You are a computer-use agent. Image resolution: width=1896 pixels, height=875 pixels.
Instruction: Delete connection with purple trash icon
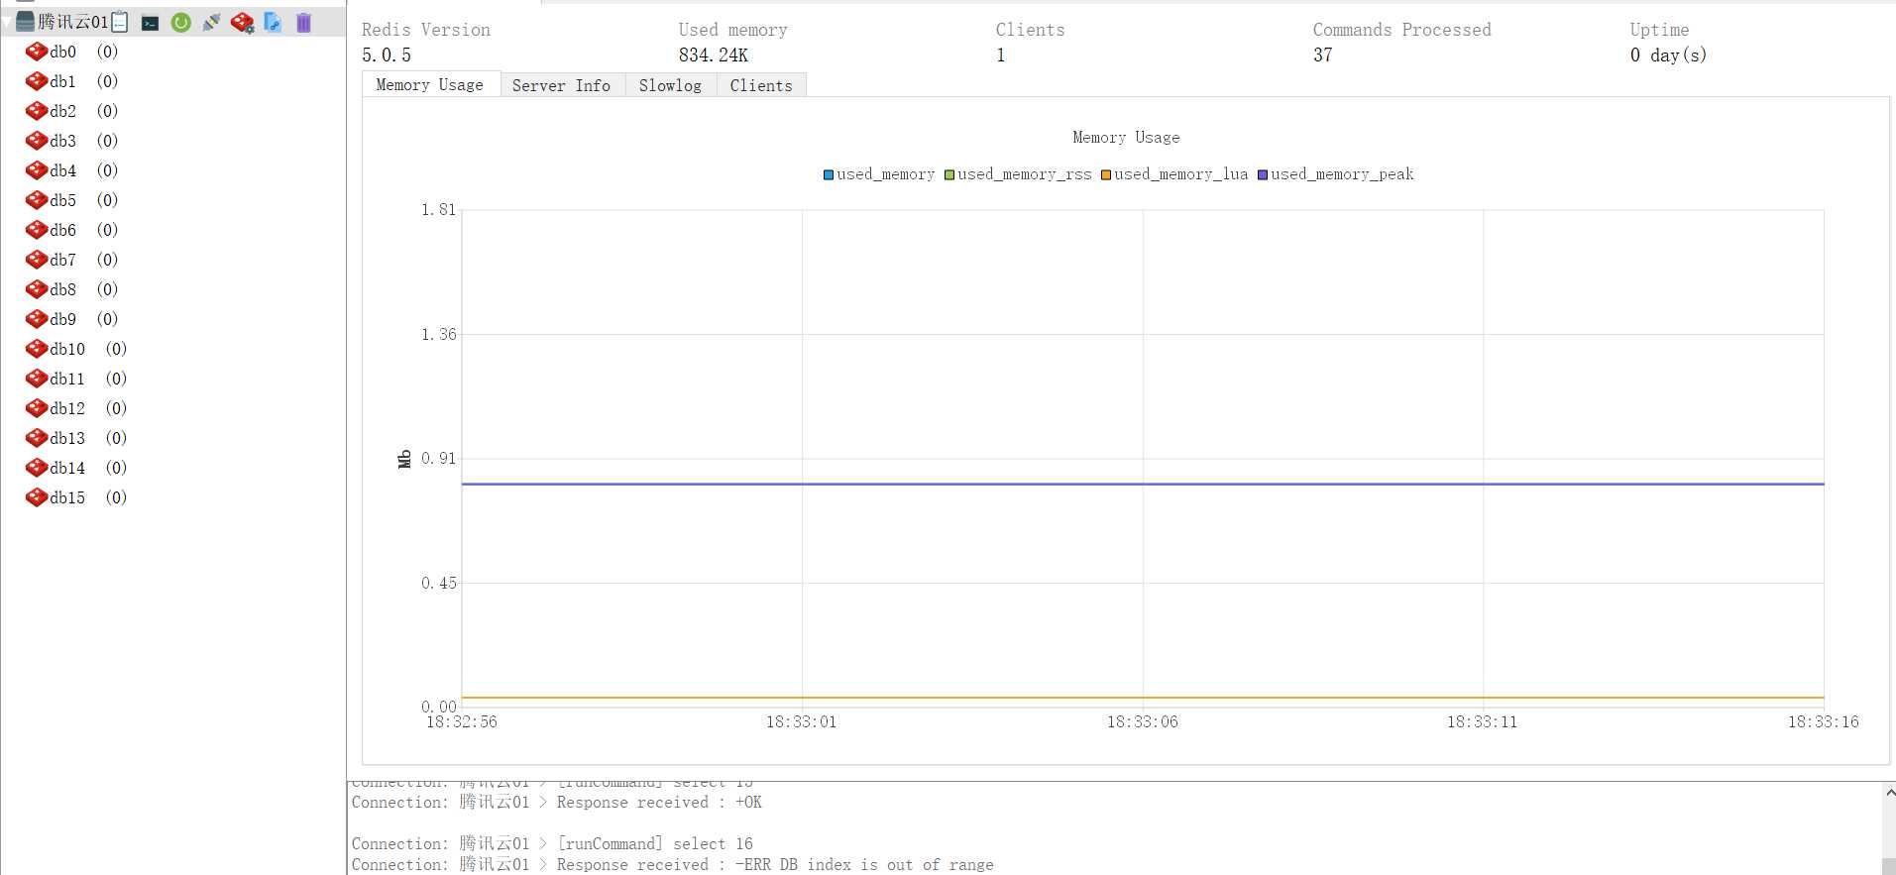point(303,22)
